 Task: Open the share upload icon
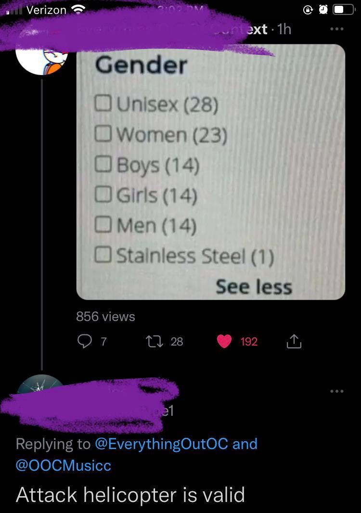(294, 341)
